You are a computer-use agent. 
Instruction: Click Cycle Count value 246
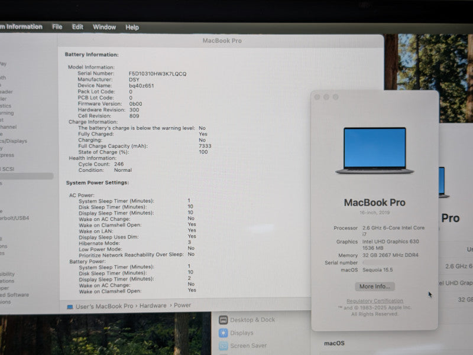pyautogui.click(x=119, y=164)
